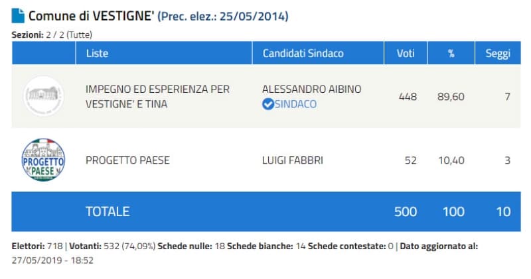The image size is (531, 279).
Task: Select the Candidati Sindaco column header
Action: (x=303, y=53)
